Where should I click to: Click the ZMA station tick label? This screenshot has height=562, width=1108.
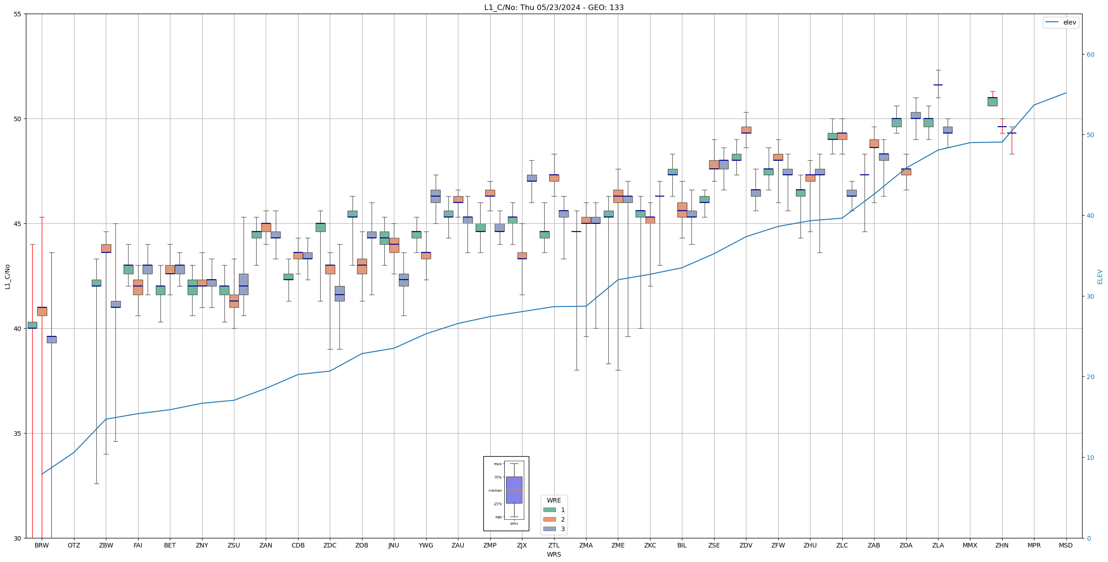pos(586,545)
